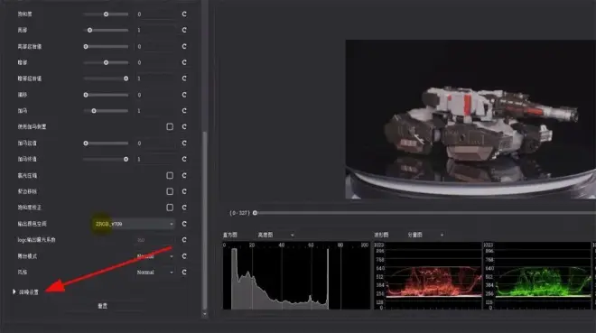This screenshot has height=333, width=596.
Task: Click the reset icon for 暗部 row
Action: point(184,62)
